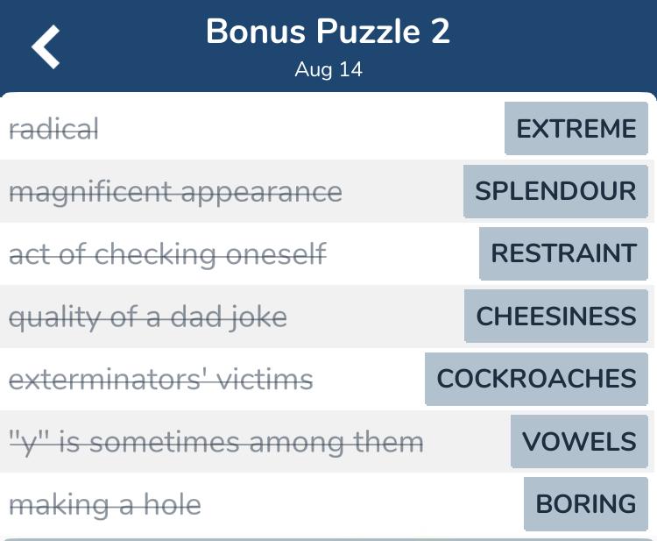This screenshot has width=657, height=541.
Task: Click the 'act of checking oneself' clue
Action: coord(167,254)
